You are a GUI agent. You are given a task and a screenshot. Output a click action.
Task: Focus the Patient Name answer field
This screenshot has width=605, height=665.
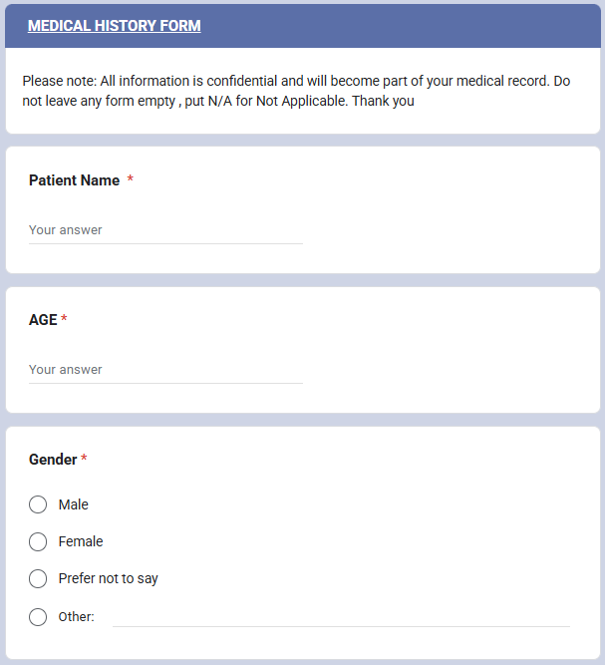point(165,230)
